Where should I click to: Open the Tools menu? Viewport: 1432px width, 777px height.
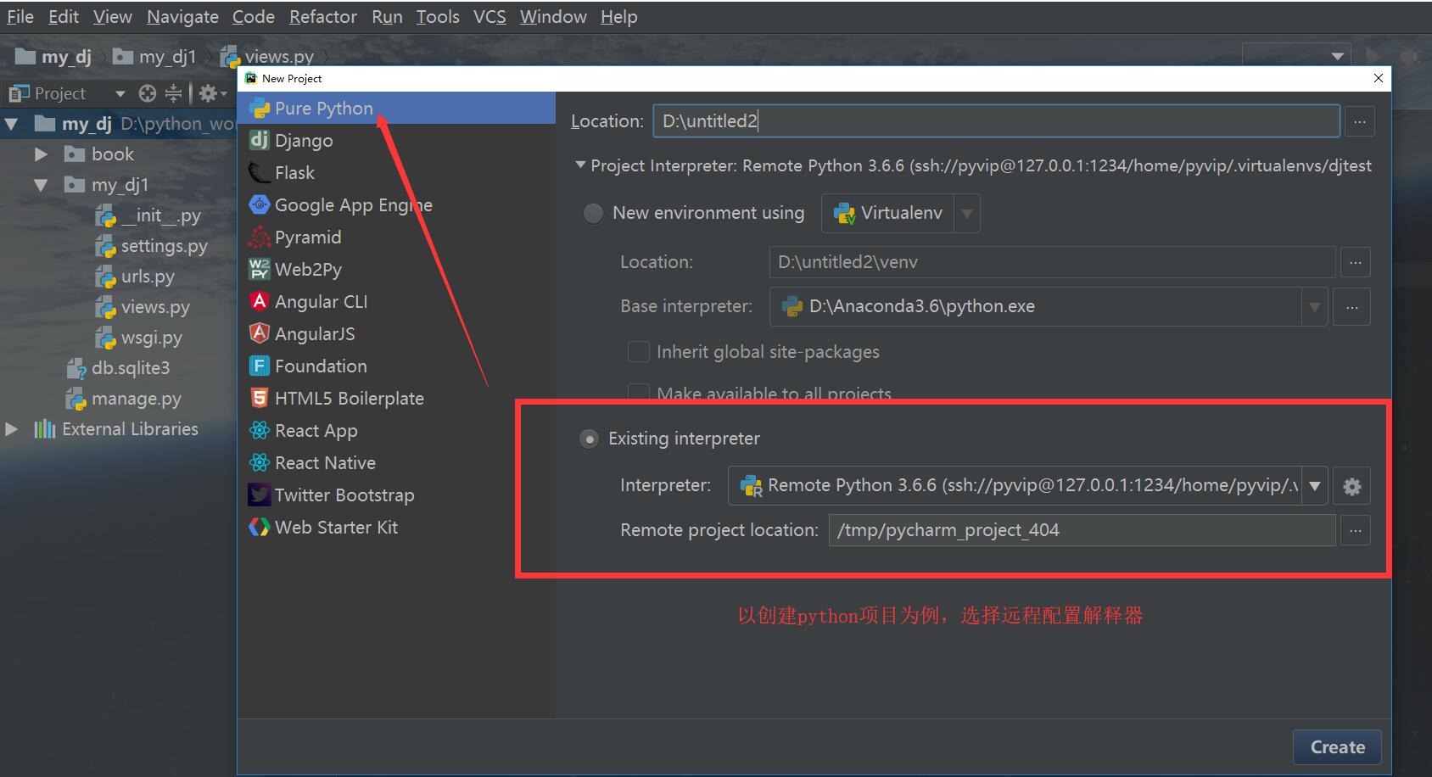tap(438, 17)
